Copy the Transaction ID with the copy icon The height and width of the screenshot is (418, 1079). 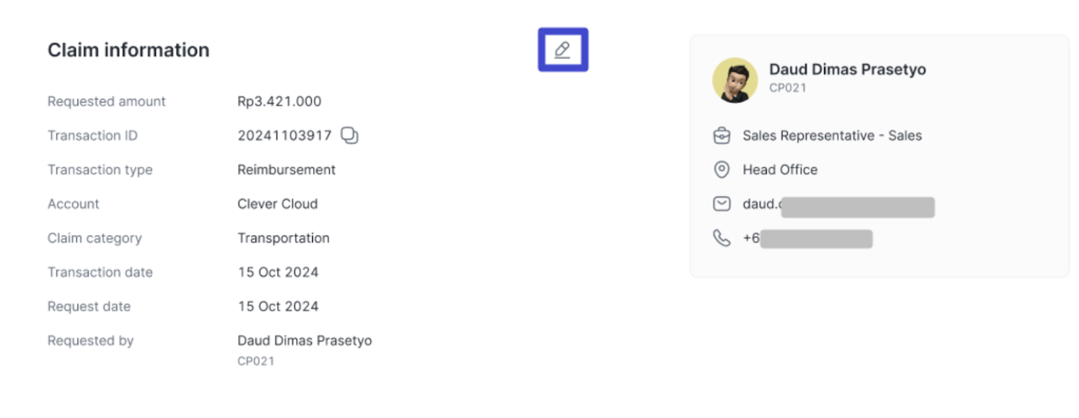[349, 135]
